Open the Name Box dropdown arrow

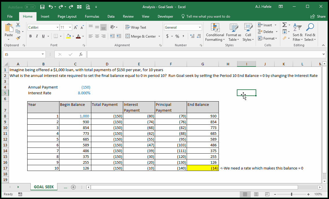(43, 54)
